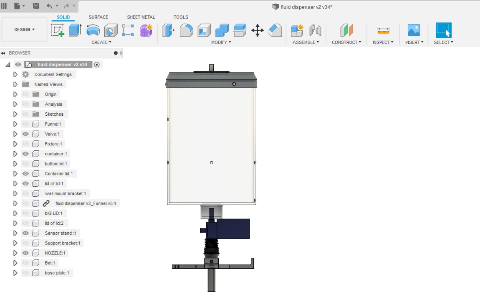Image resolution: width=480 pixels, height=306 pixels.
Task: Select the Create Form tool
Action: [146, 30]
